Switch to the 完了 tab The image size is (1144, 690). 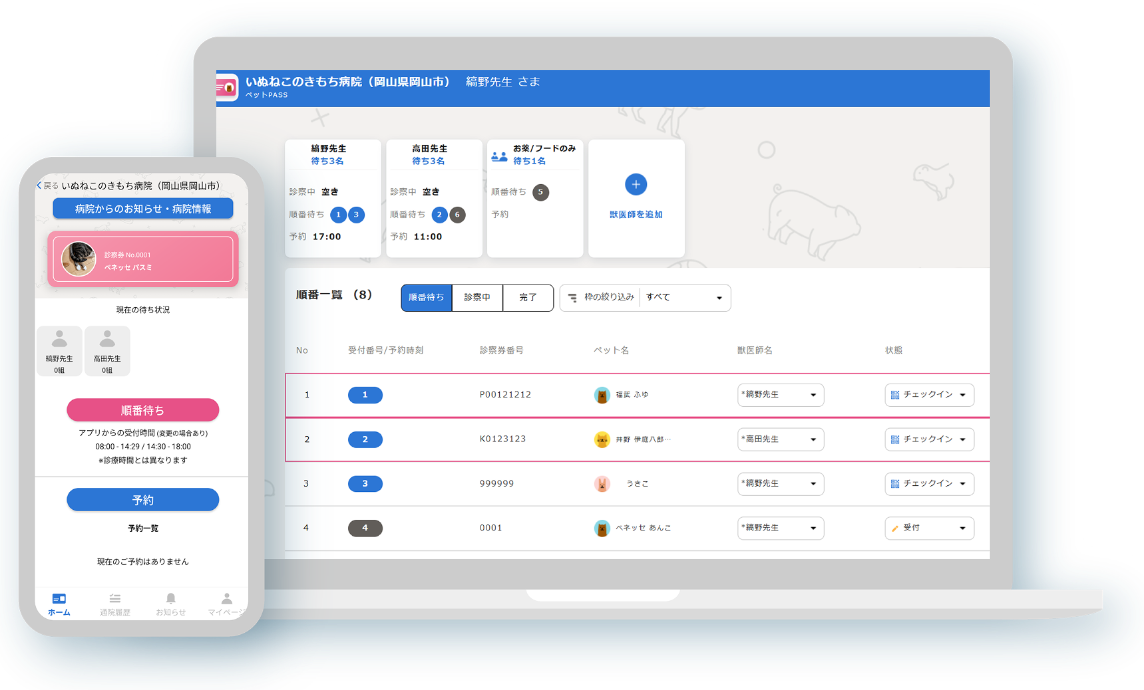pyautogui.click(x=528, y=298)
